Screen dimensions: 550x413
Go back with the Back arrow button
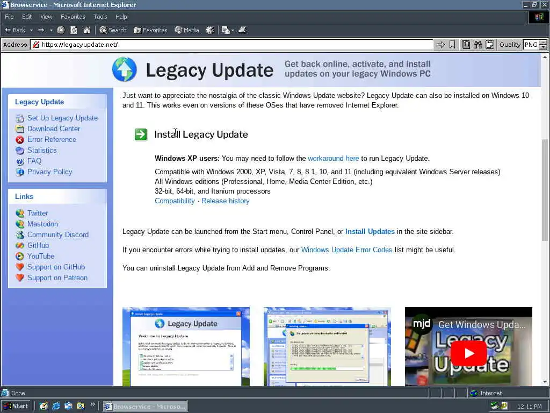(x=15, y=30)
